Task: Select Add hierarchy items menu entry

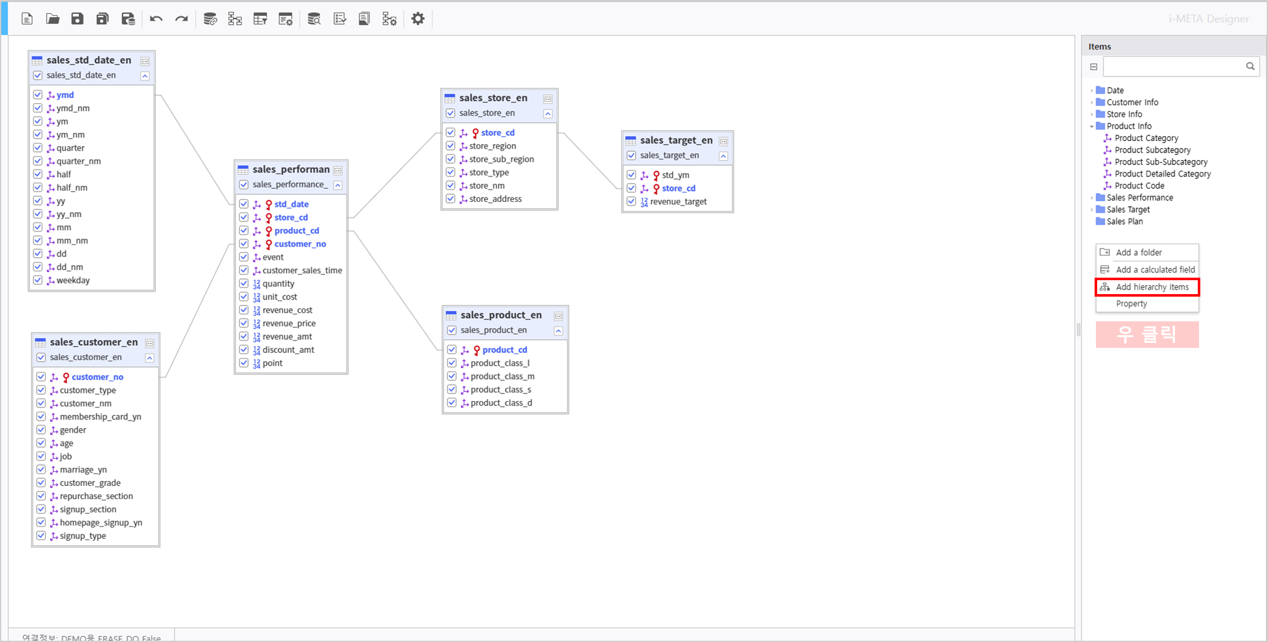Action: [1147, 287]
